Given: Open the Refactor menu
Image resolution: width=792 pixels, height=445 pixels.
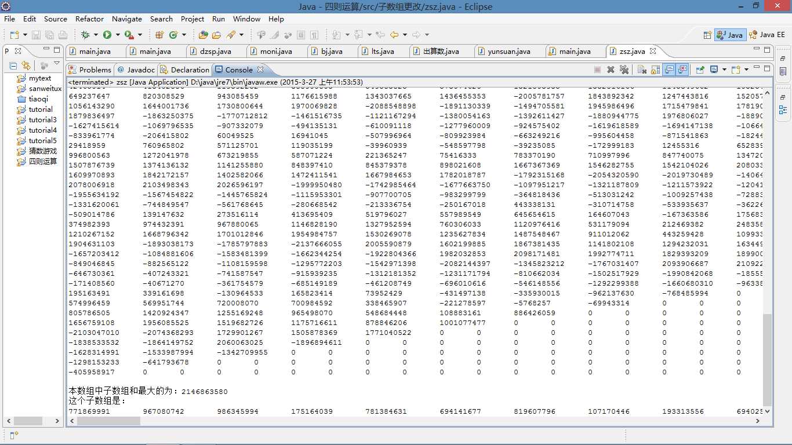Looking at the screenshot, I should pos(89,19).
